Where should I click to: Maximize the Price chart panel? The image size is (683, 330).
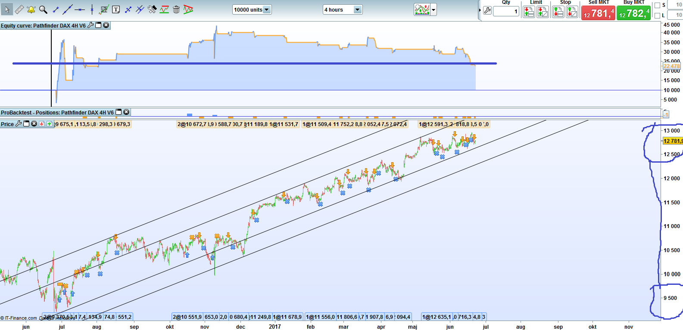pos(26,124)
